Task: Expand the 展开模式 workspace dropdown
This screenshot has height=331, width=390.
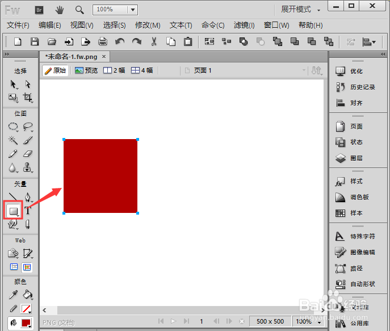Action: [x=301, y=10]
